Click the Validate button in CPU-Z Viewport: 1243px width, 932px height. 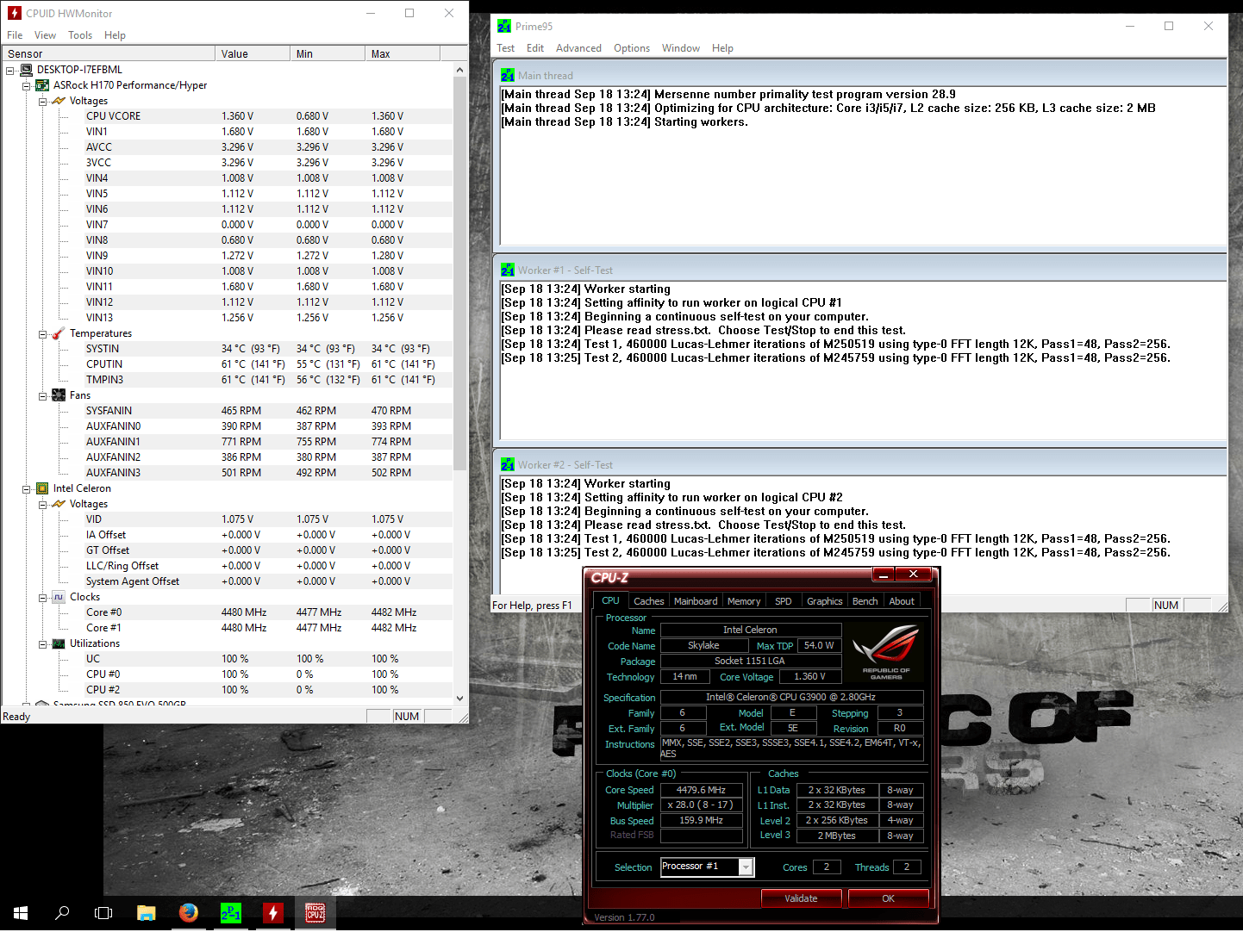point(801,898)
